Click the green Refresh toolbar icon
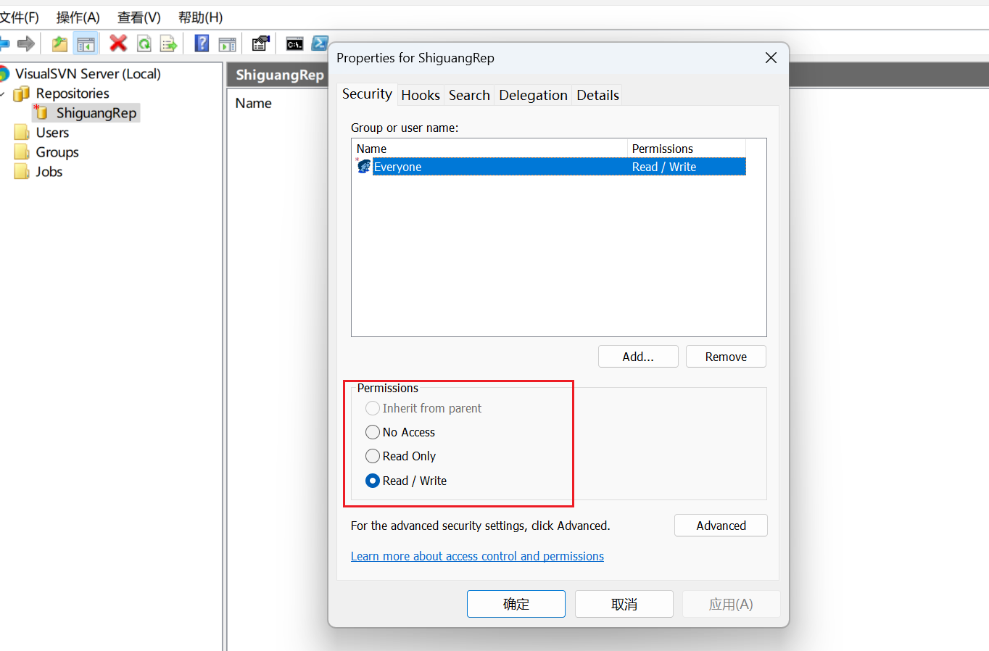Screen dimensions: 989x651 144,44
